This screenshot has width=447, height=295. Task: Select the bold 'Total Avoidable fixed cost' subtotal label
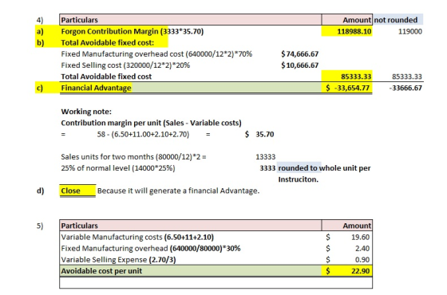(x=106, y=77)
